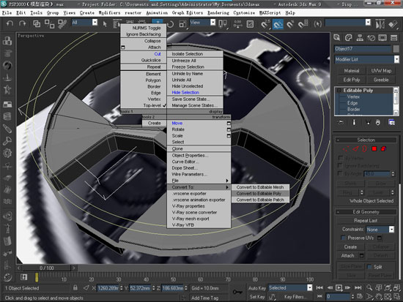Enable the Preserve UVs checkbox
This screenshot has height=302, width=403.
[x=343, y=238]
